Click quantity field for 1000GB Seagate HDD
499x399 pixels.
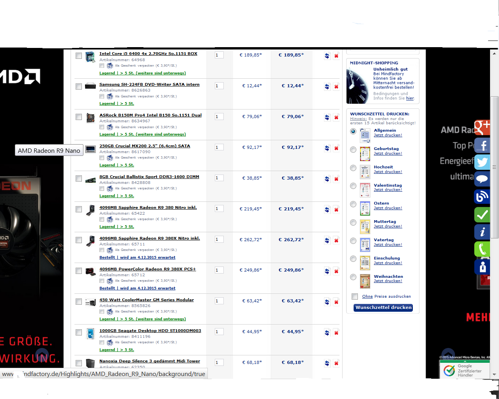click(x=219, y=332)
